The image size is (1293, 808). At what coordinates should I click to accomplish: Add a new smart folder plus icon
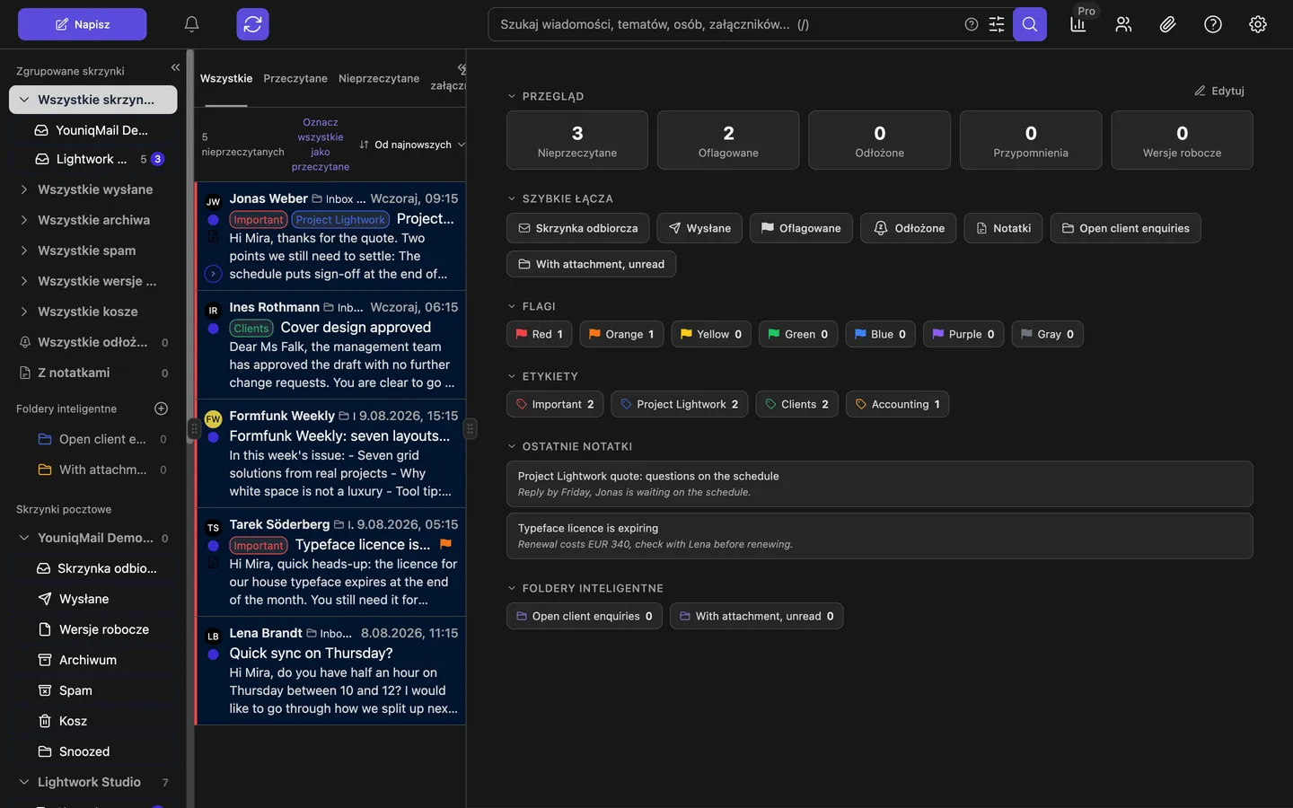click(x=162, y=408)
